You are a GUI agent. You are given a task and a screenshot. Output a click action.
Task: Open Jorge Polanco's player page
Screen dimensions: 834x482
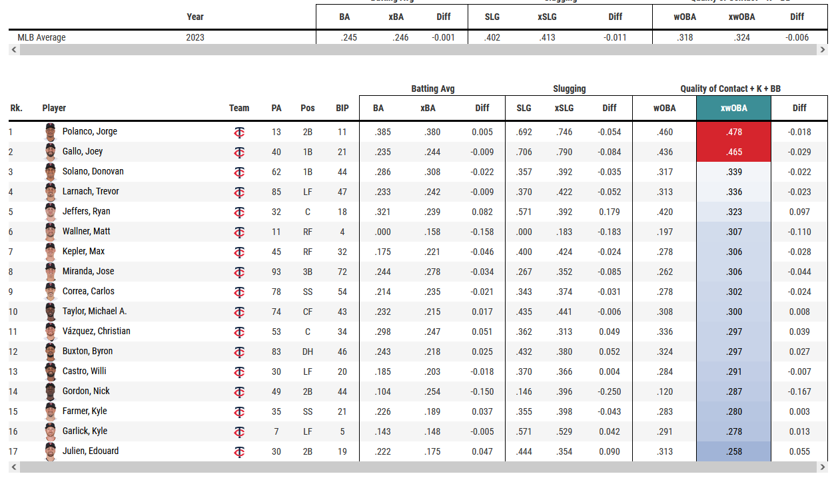coord(89,132)
